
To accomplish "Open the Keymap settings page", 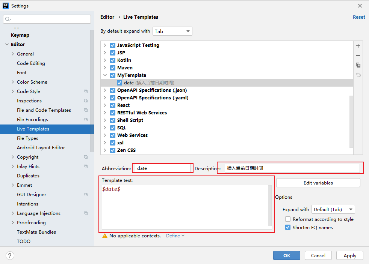I will click(20, 35).
